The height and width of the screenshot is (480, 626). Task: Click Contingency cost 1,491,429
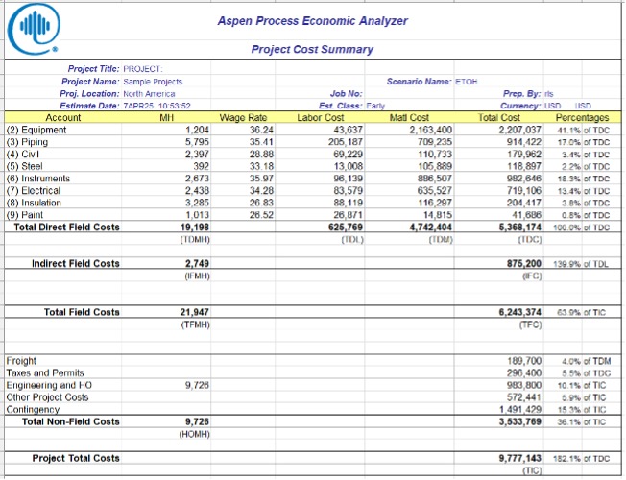click(519, 409)
